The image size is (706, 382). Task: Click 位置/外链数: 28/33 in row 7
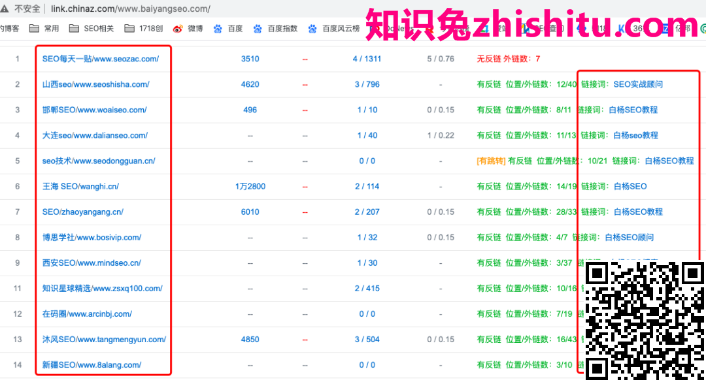pos(541,212)
